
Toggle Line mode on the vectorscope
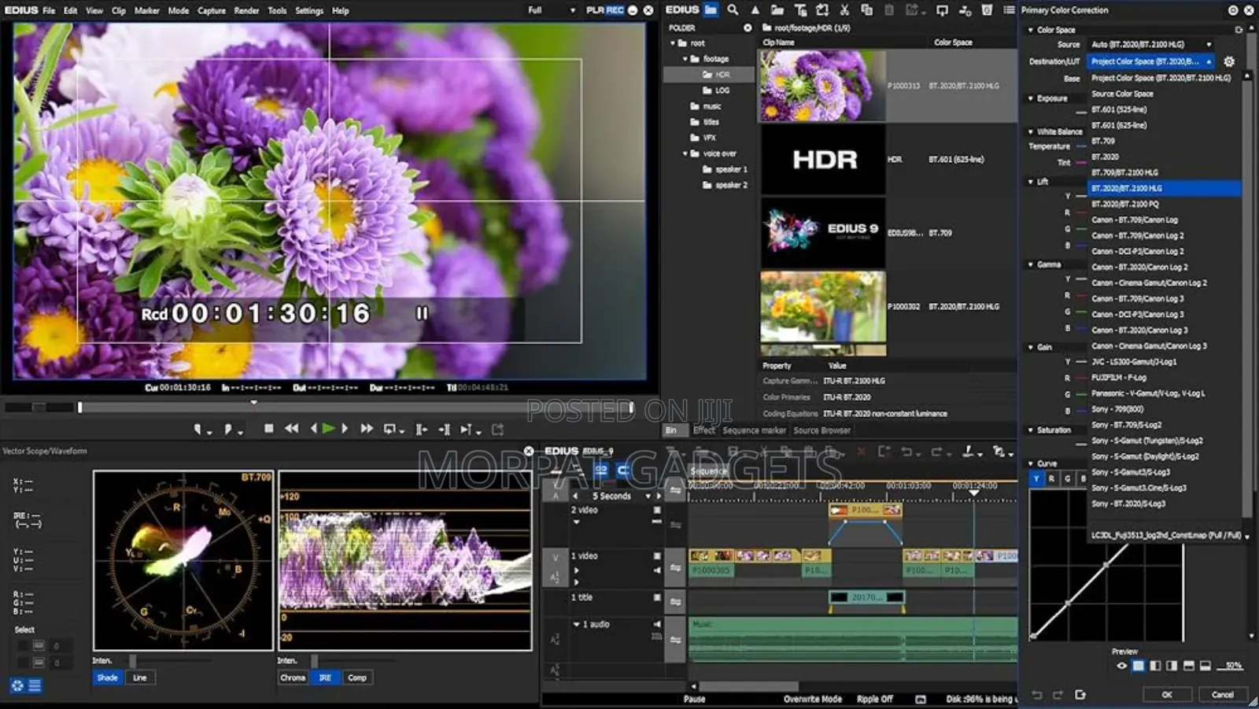[139, 678]
